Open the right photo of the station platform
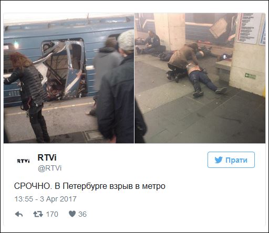Image resolution: width=269 pixels, height=233 pixels. pos(200,78)
